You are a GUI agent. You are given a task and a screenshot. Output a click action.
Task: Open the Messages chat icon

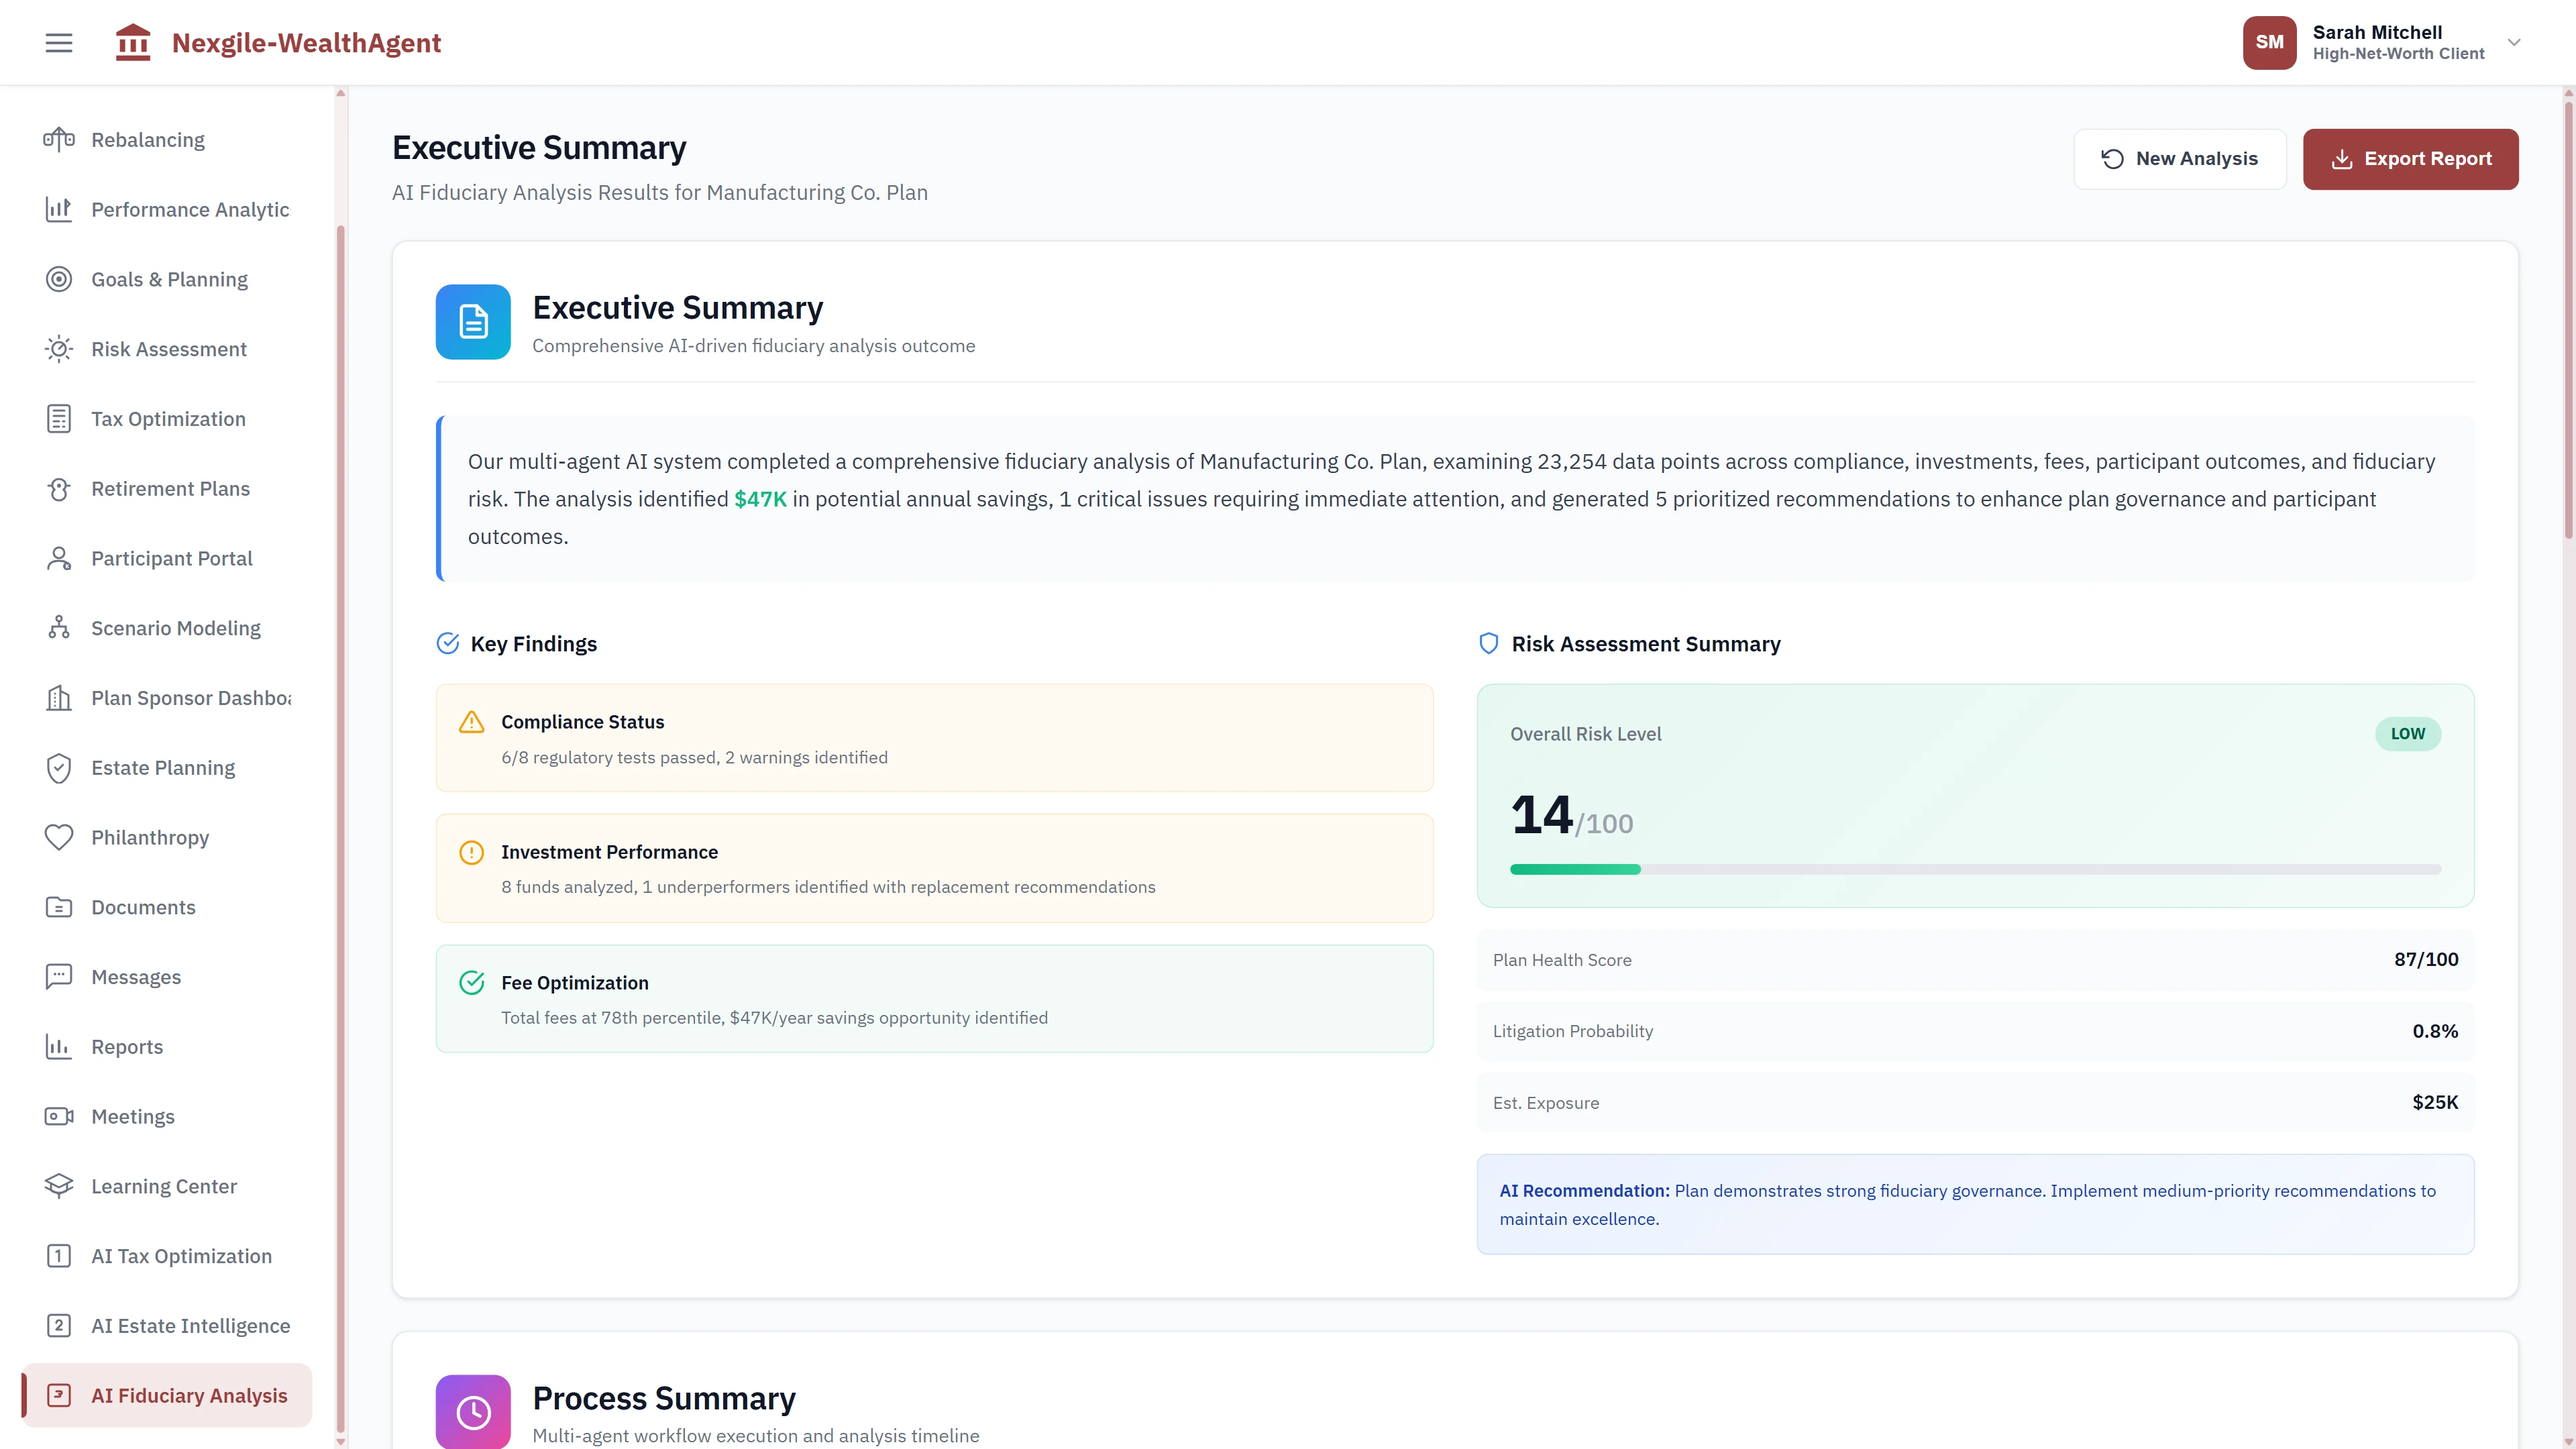pos(59,976)
